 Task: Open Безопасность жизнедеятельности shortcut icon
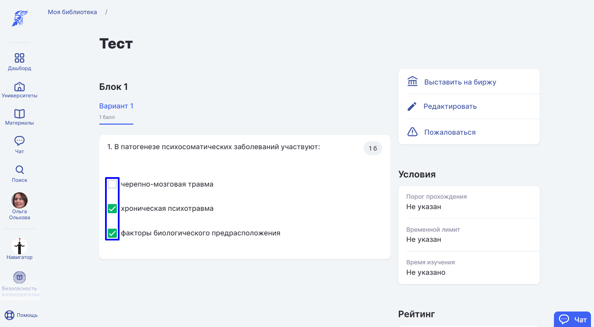pos(20,277)
